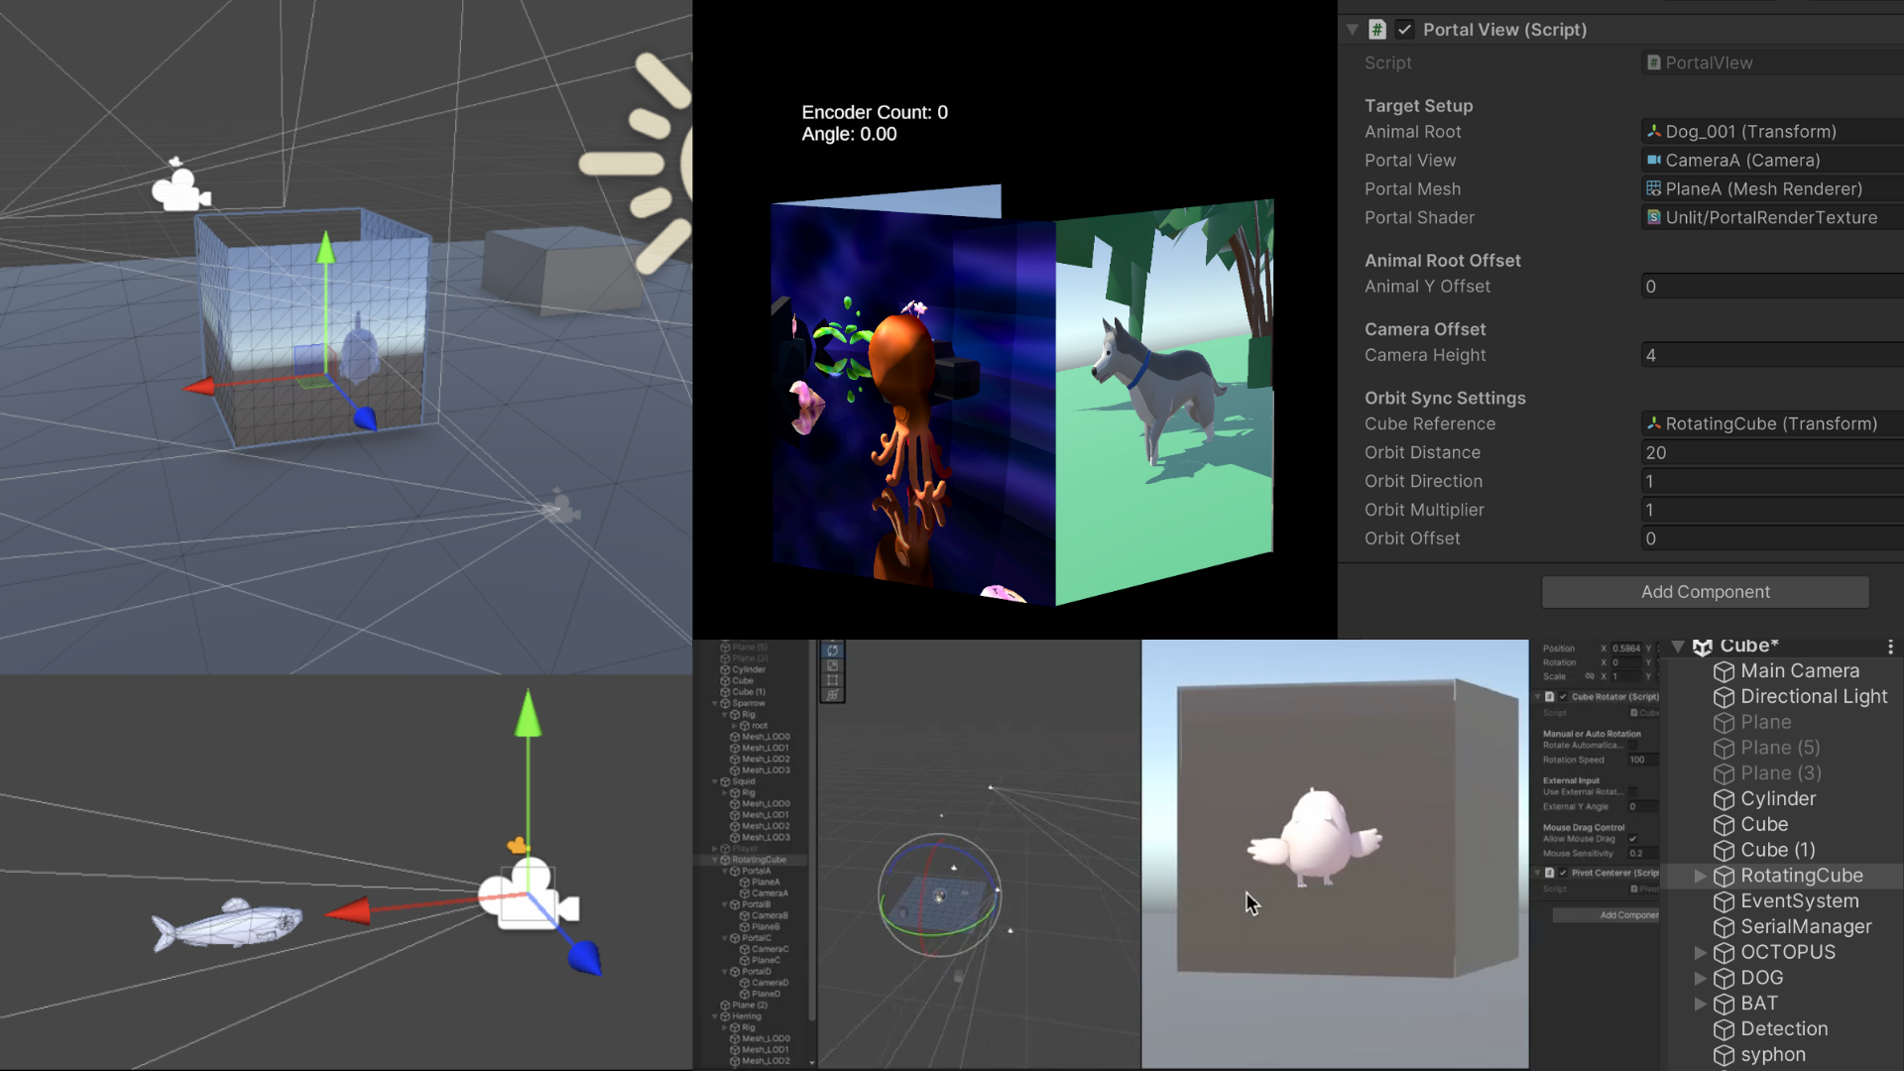Select PlaneD under PortalD
Viewport: 1904px width, 1071px height.
point(766,994)
